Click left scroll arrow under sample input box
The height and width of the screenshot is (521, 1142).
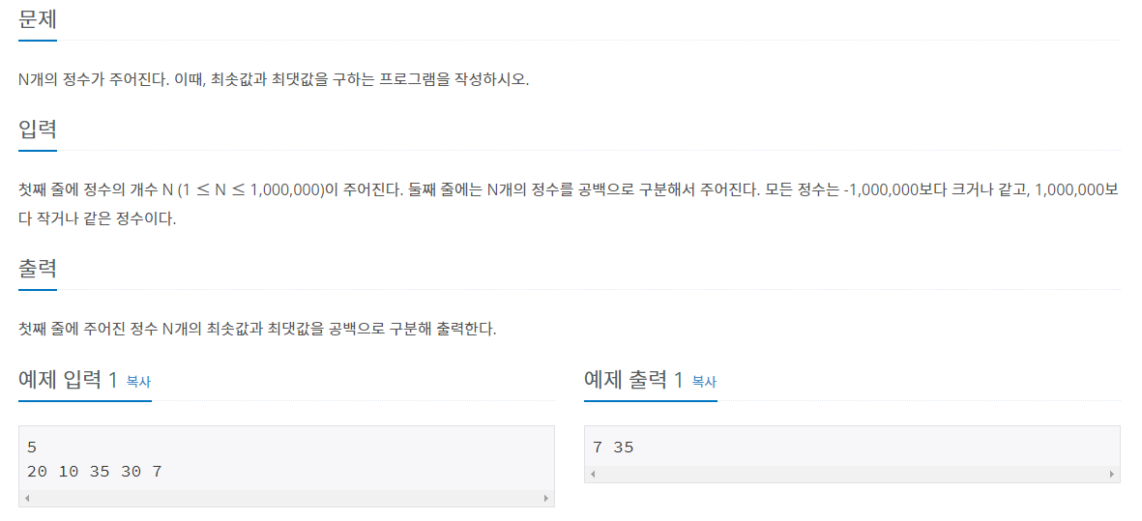coord(27,499)
